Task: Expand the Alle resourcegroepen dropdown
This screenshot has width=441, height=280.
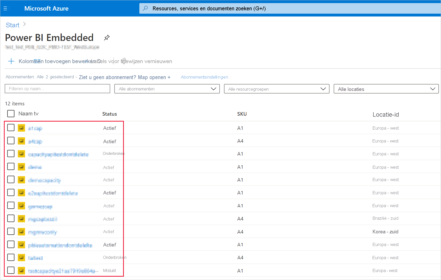Action: [x=277, y=89]
